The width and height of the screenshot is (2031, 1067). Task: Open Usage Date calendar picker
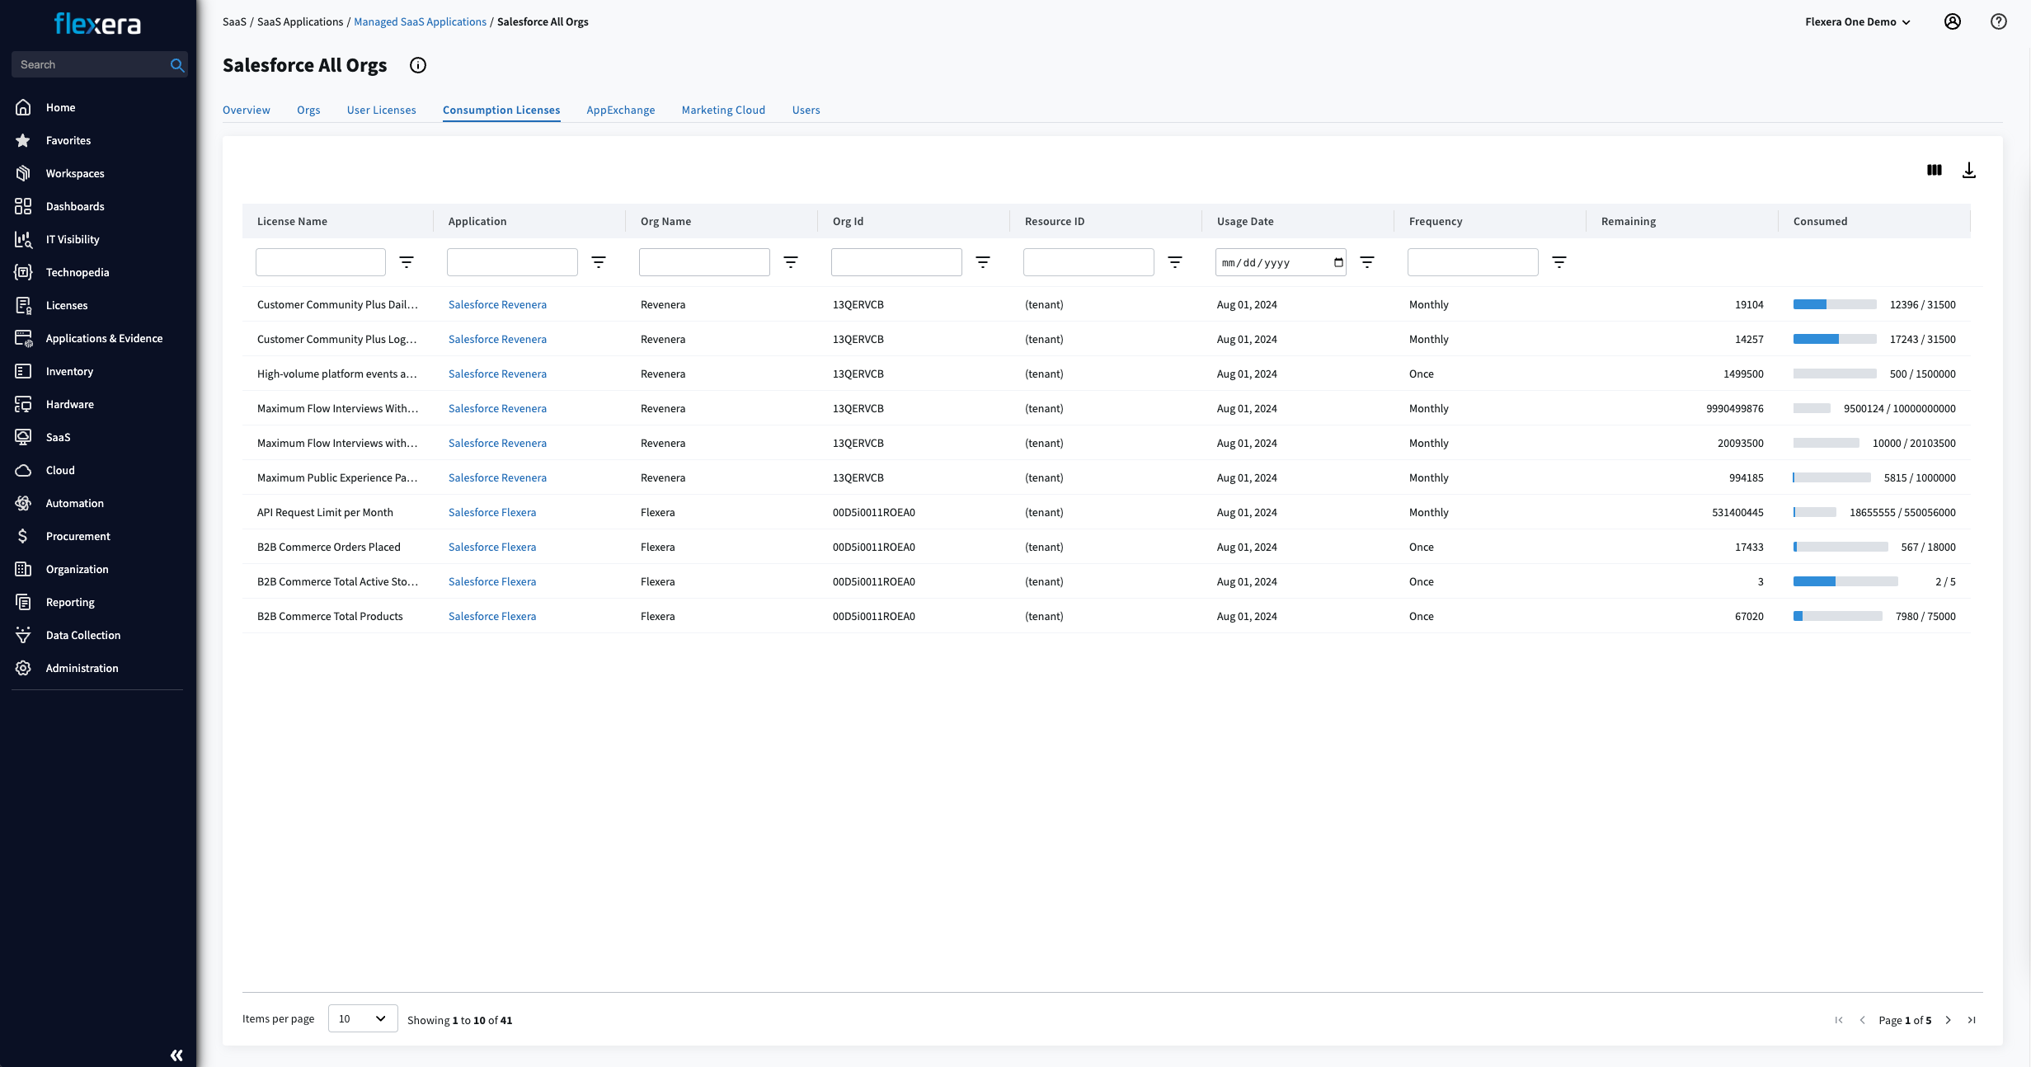[1338, 262]
